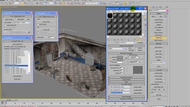The image size is (190, 107).
Task: Open Navigation menu in Material Editor
Action: pyautogui.click(x=120, y=11)
